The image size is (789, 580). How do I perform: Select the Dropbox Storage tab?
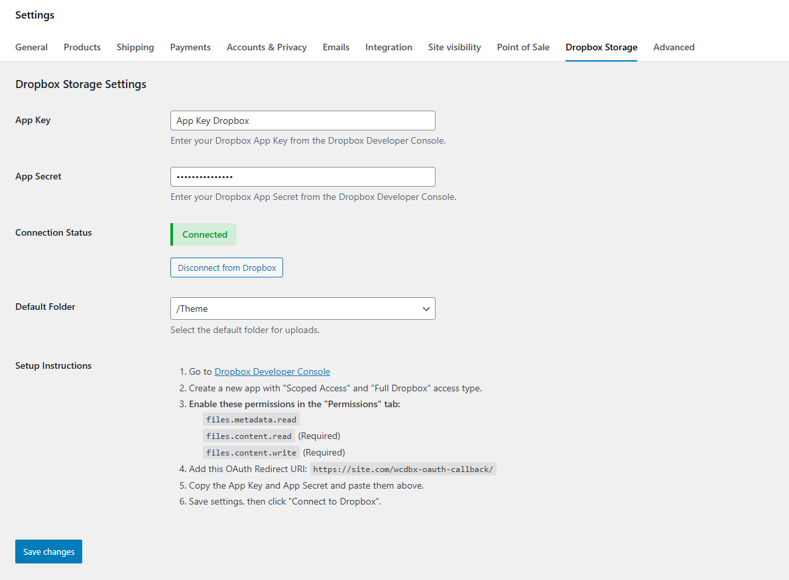[x=601, y=47]
